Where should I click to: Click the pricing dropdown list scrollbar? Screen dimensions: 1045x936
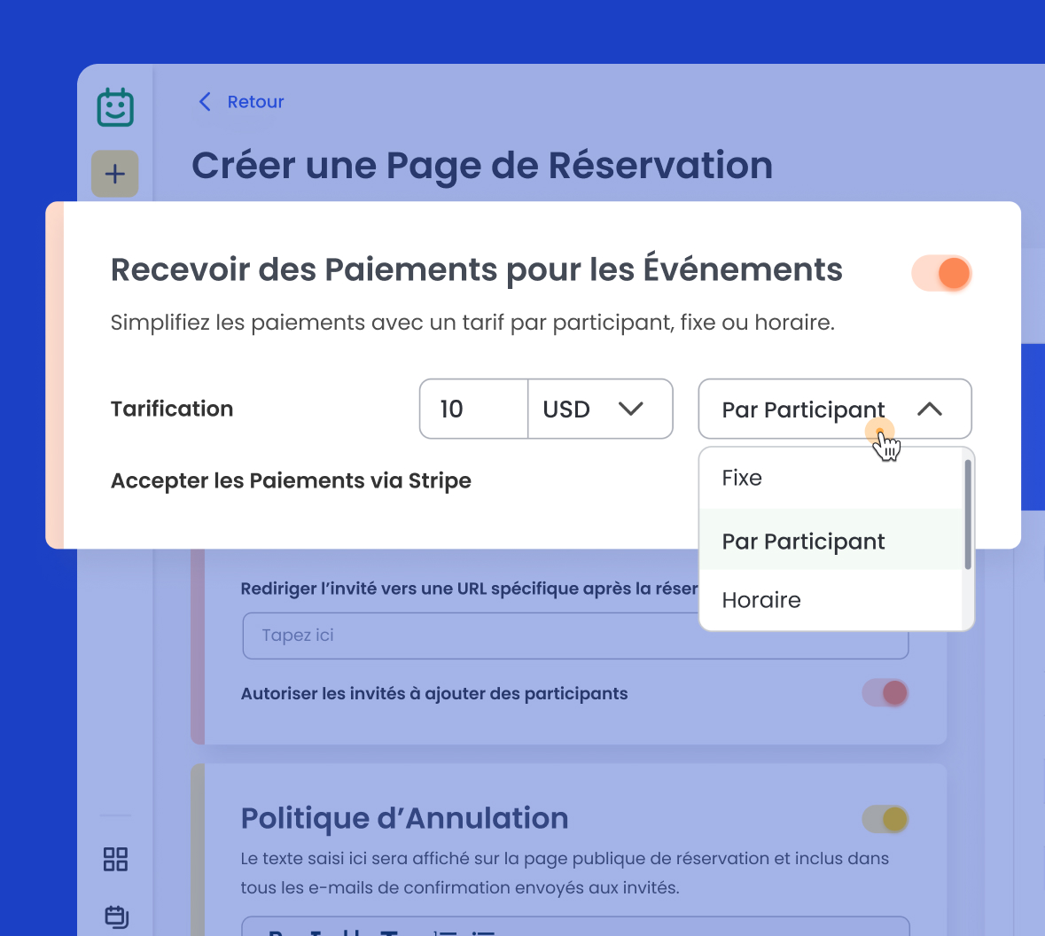click(968, 514)
